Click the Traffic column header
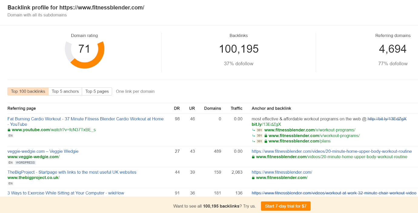The image size is (418, 213). point(237,108)
